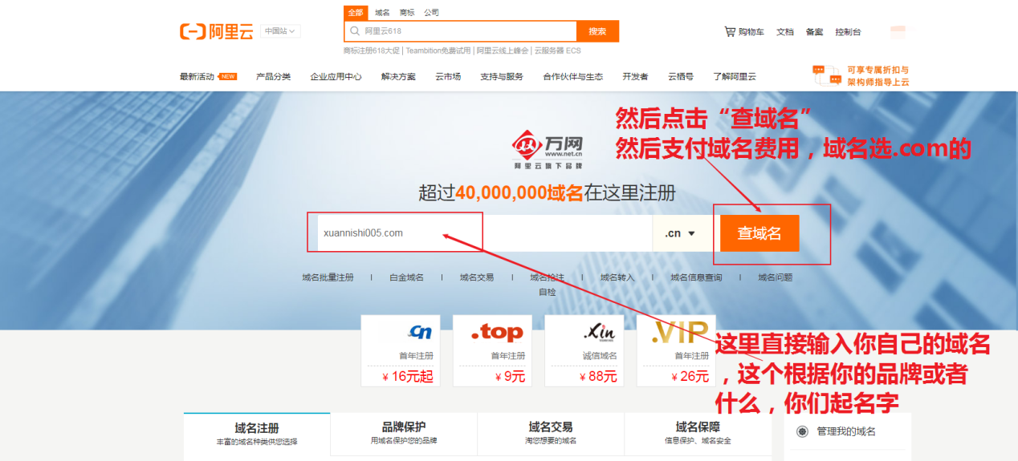Open 自检 link

coord(547,292)
